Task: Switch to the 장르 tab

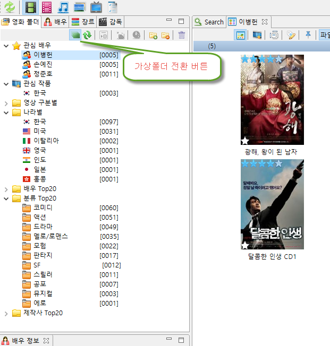Action: point(83,22)
